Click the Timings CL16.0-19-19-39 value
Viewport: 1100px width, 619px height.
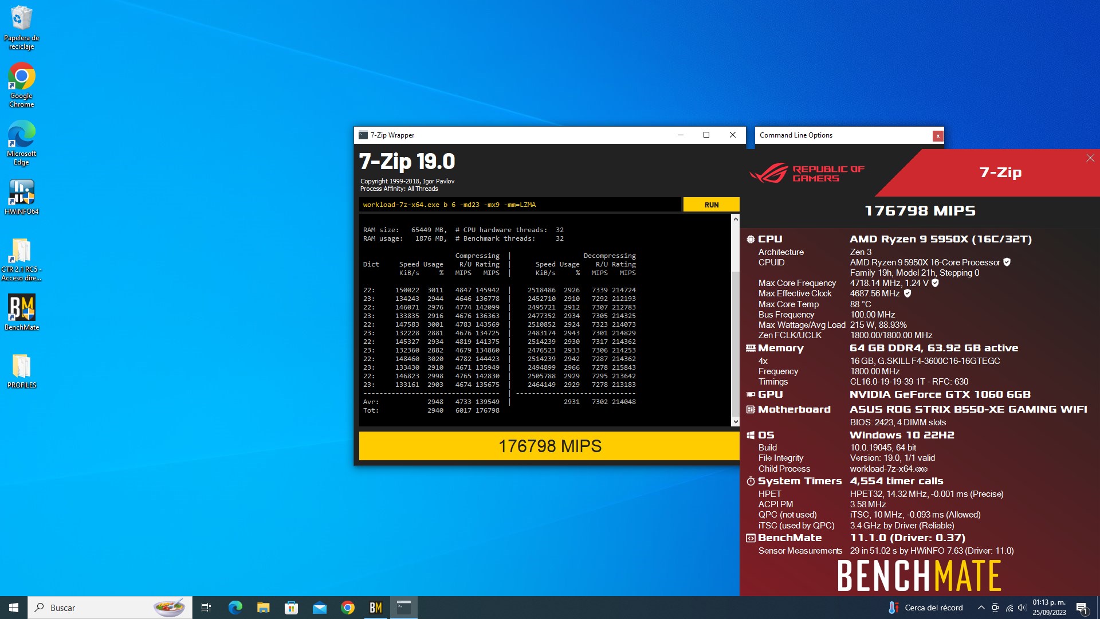pyautogui.click(x=909, y=381)
